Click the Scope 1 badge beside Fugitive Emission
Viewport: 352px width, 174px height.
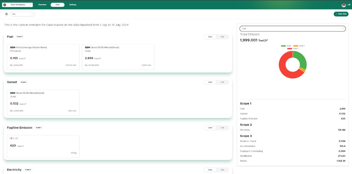38,128
